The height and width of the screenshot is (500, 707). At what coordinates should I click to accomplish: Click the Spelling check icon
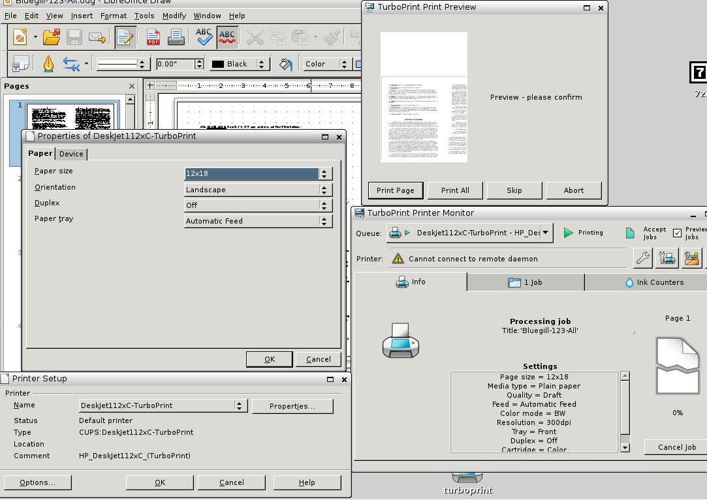click(204, 37)
